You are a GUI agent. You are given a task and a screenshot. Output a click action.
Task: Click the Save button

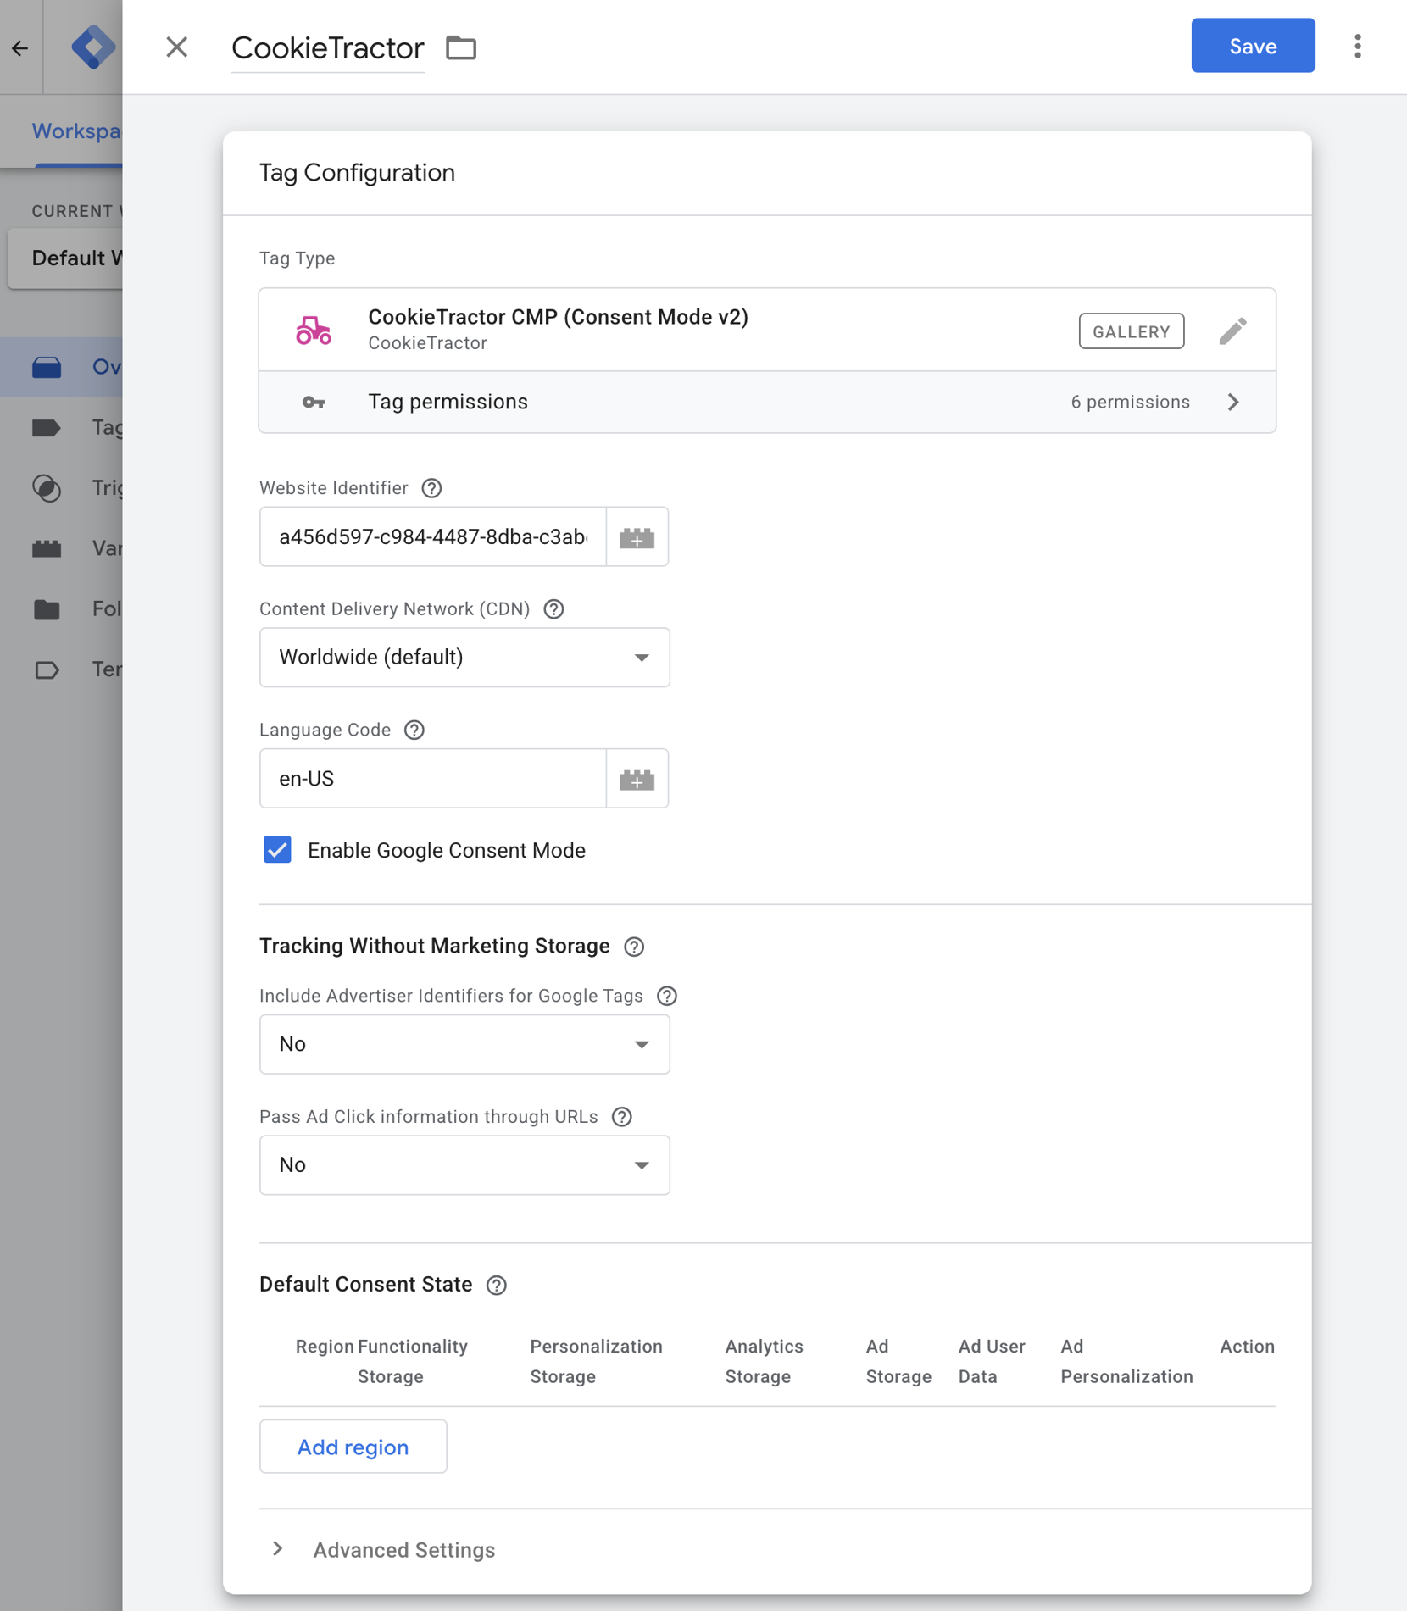tap(1252, 46)
